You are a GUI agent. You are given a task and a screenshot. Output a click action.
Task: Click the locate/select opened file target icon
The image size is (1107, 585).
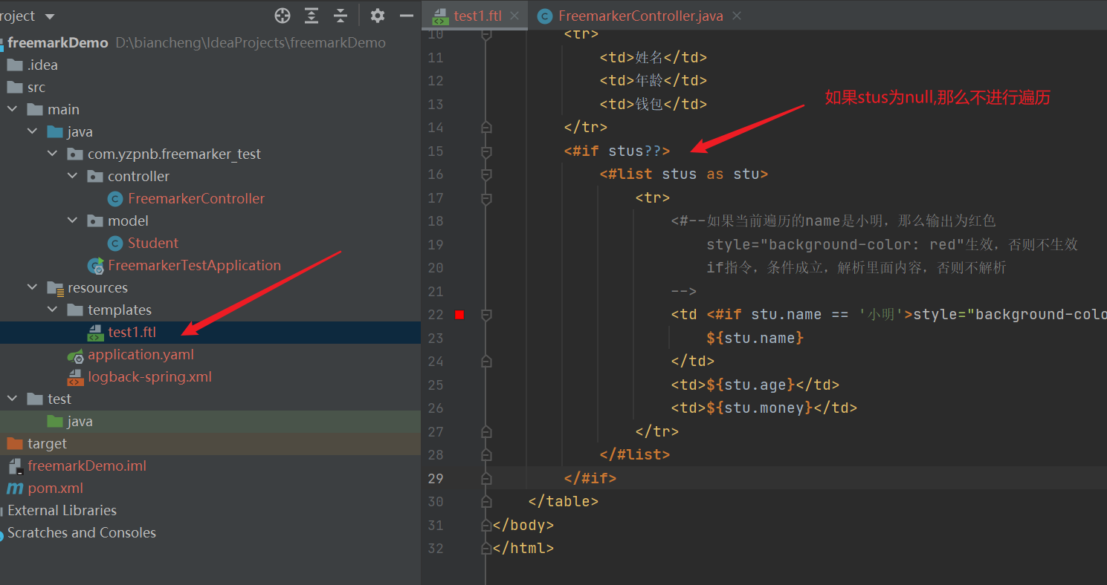coord(283,16)
